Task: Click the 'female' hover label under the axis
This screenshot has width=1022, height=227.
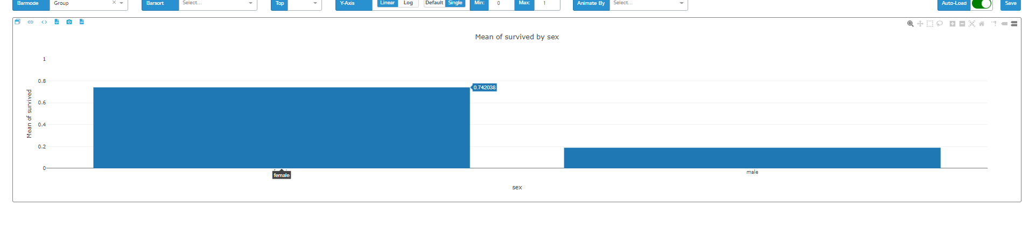Action: click(282, 175)
